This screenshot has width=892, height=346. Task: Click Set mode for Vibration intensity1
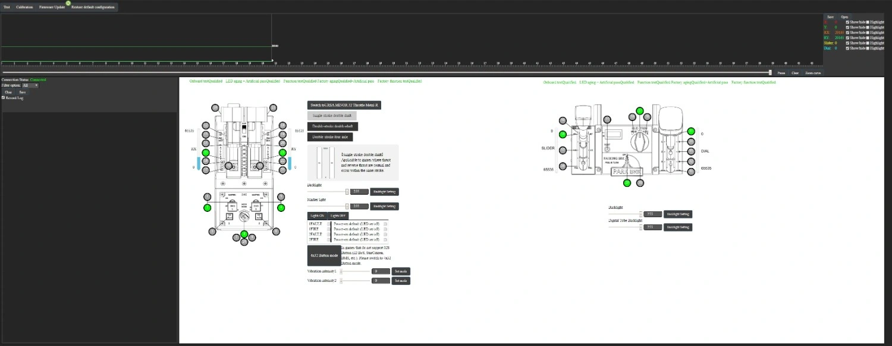click(401, 271)
